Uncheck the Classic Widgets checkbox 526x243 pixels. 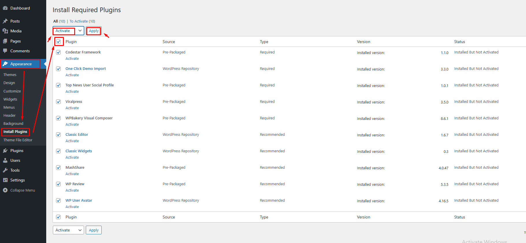[x=58, y=151]
